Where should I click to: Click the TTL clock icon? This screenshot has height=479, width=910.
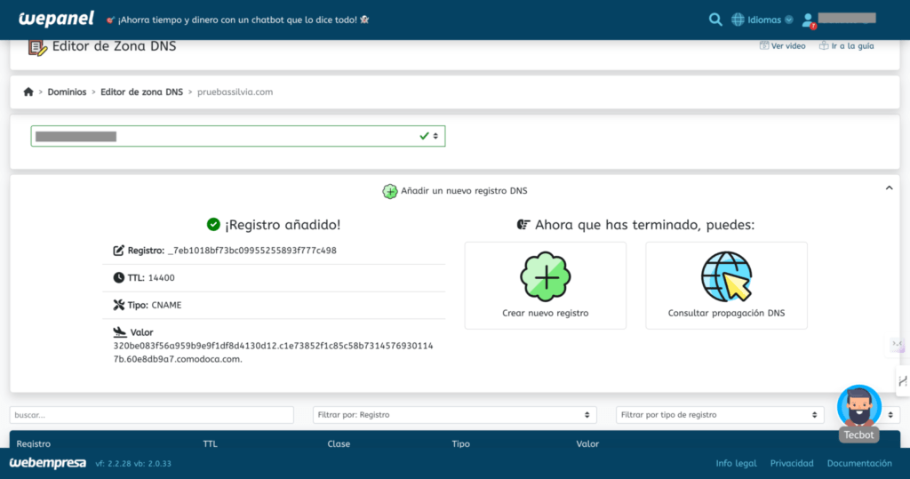[x=118, y=277]
